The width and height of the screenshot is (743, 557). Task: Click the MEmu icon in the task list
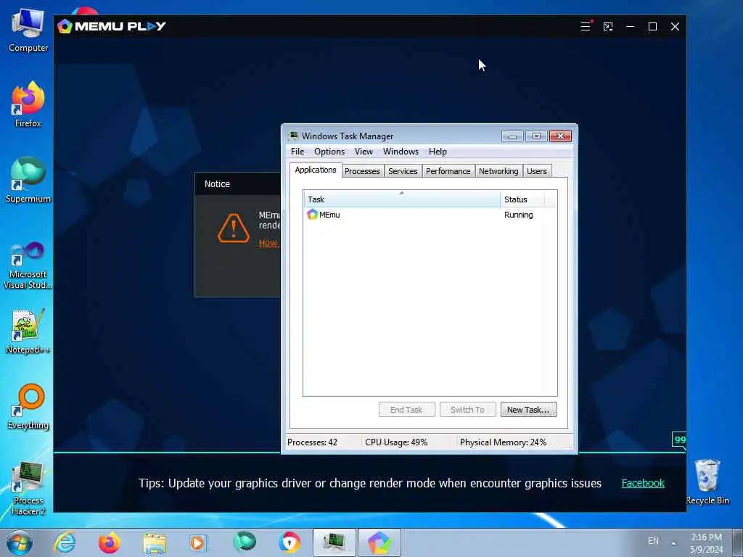click(x=312, y=215)
